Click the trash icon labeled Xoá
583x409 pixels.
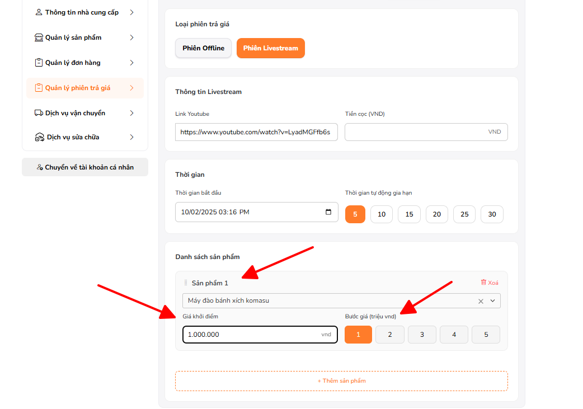coord(484,283)
